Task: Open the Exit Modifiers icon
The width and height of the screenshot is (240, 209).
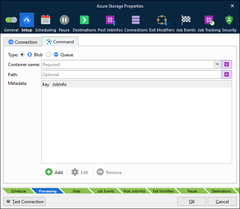Action: (x=162, y=20)
